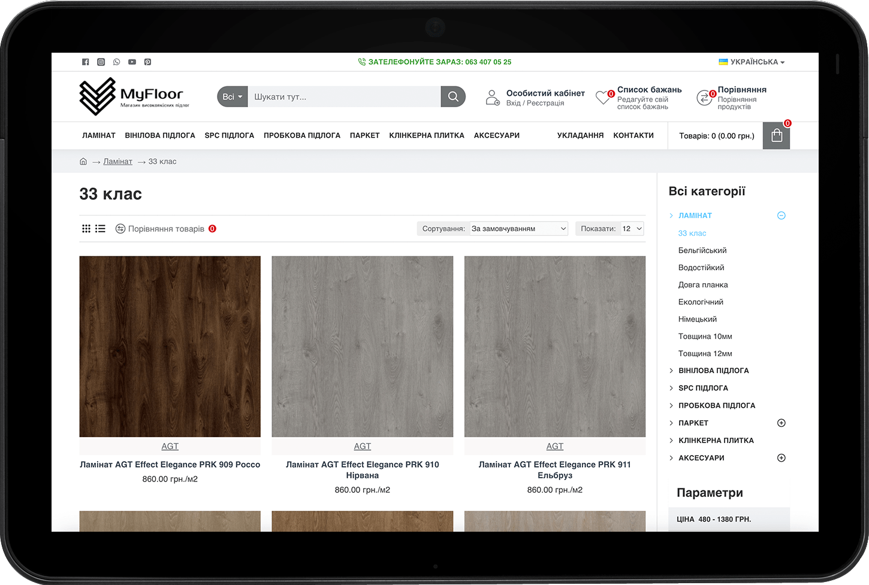Expand the ПАРКЕТ category plus icon
The width and height of the screenshot is (869, 585).
(x=781, y=423)
